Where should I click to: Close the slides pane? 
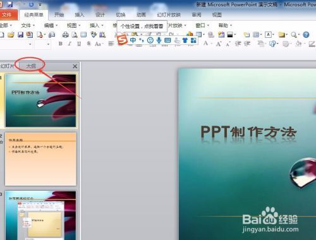(x=75, y=66)
